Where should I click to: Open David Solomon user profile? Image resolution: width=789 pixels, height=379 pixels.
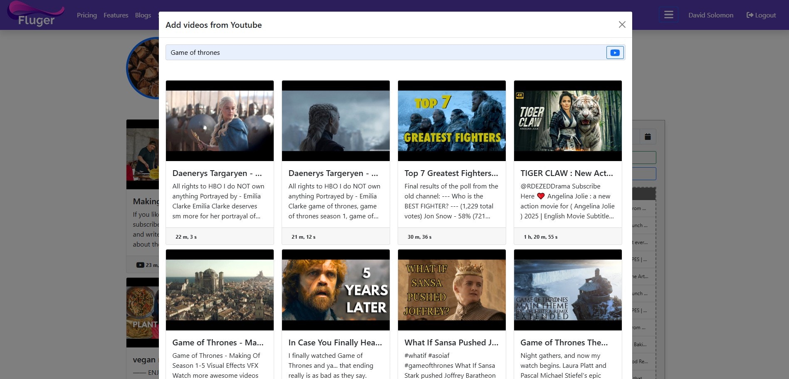point(710,15)
